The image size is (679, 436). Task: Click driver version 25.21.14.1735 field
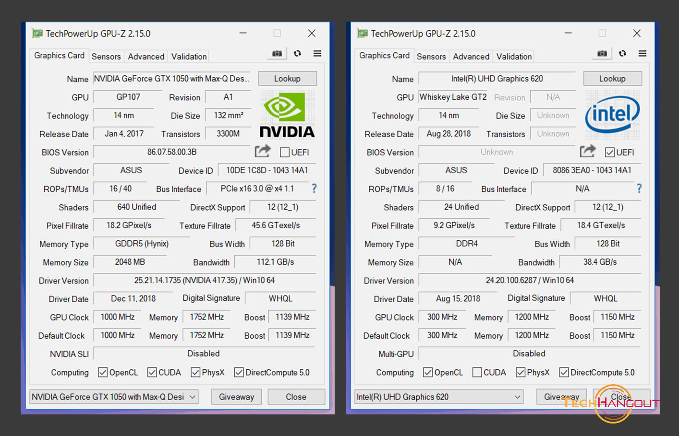point(205,280)
